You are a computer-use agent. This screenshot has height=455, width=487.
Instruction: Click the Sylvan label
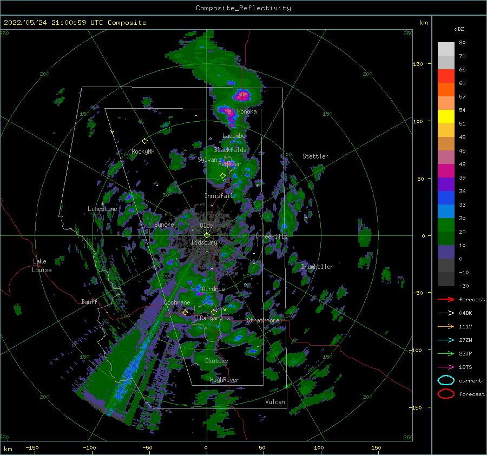[x=207, y=160]
